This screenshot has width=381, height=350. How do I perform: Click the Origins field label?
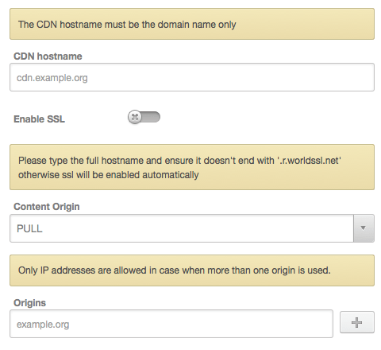pos(29,303)
